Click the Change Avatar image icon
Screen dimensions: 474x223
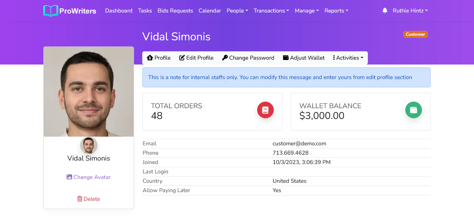pos(69,177)
